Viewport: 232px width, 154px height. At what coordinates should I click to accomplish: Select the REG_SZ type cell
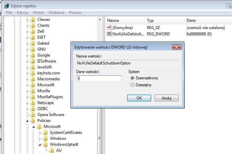154,28
